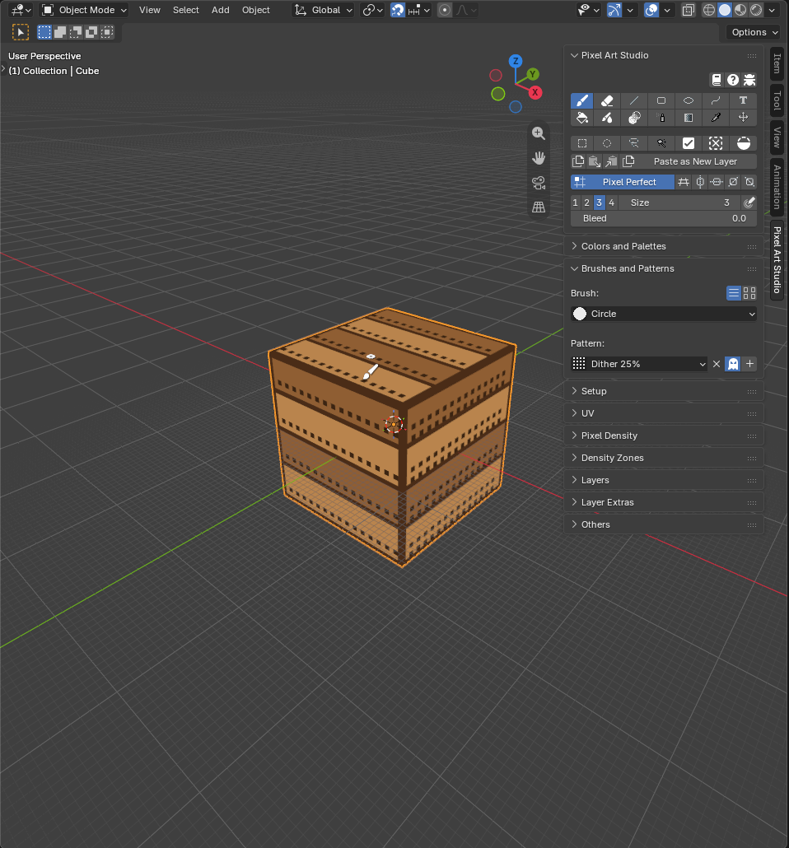Select the paint bucket Fill tool
789x848 pixels.
coord(581,118)
